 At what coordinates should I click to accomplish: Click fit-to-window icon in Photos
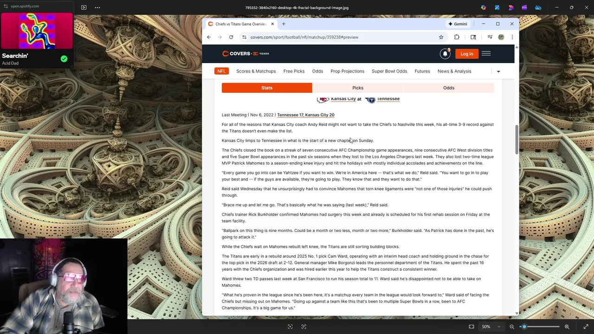coord(471,327)
